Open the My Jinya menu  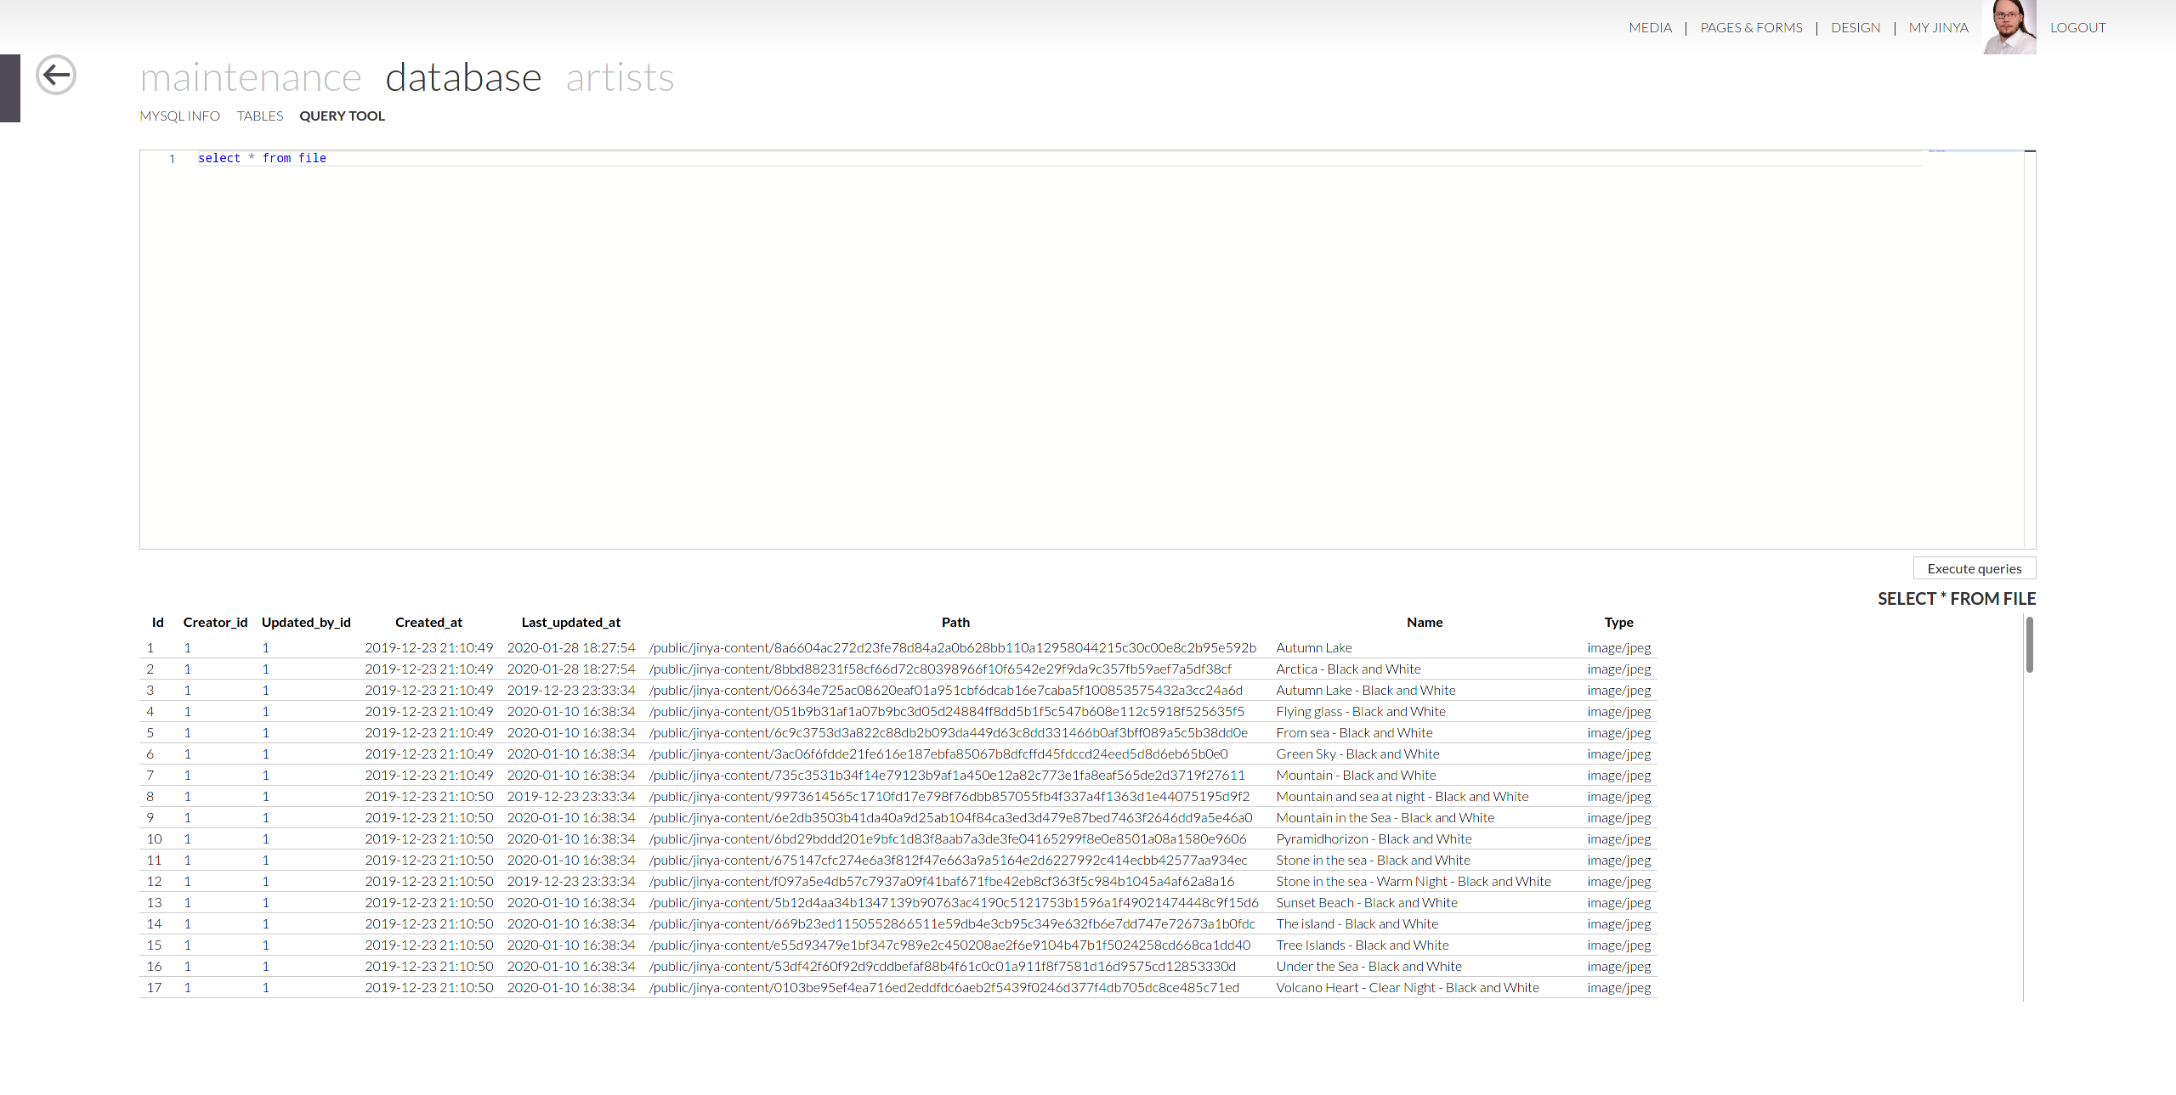pos(1938,27)
